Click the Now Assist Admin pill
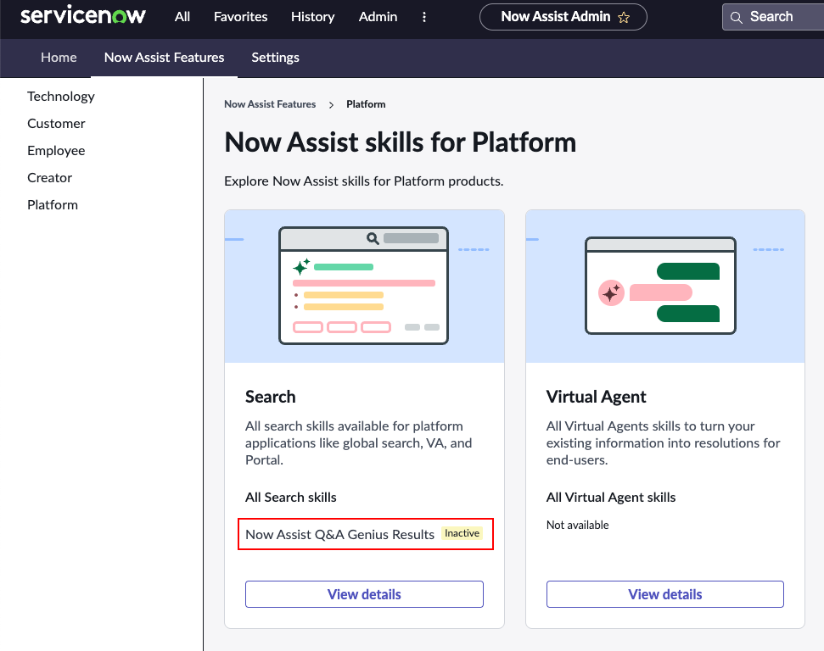Viewport: 824px width, 651px height. [563, 17]
